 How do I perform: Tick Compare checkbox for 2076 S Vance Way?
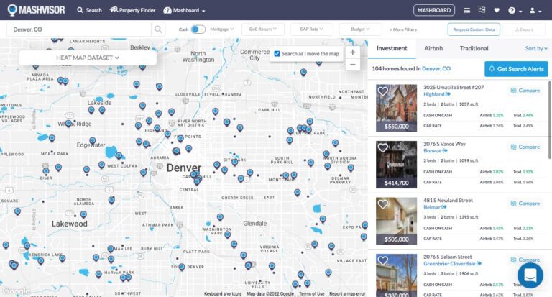[514, 147]
